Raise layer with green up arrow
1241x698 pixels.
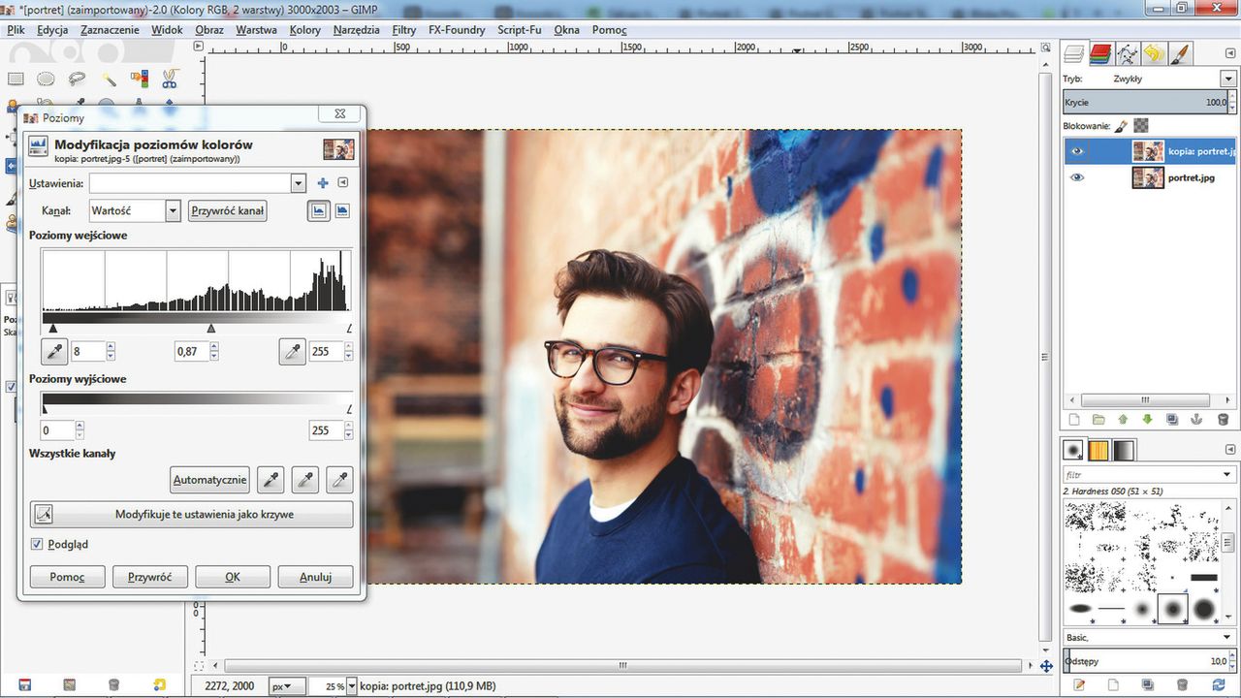pos(1124,420)
